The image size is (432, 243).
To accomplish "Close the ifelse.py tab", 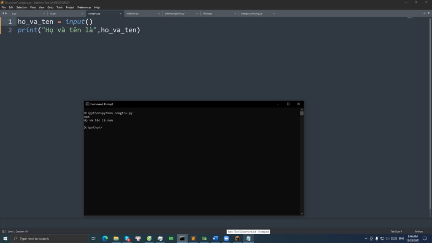I will tap(235, 13).
